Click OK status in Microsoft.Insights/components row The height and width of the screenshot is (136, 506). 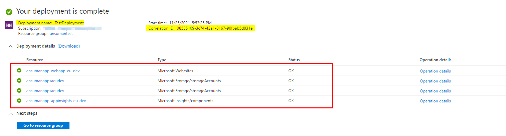291,101
